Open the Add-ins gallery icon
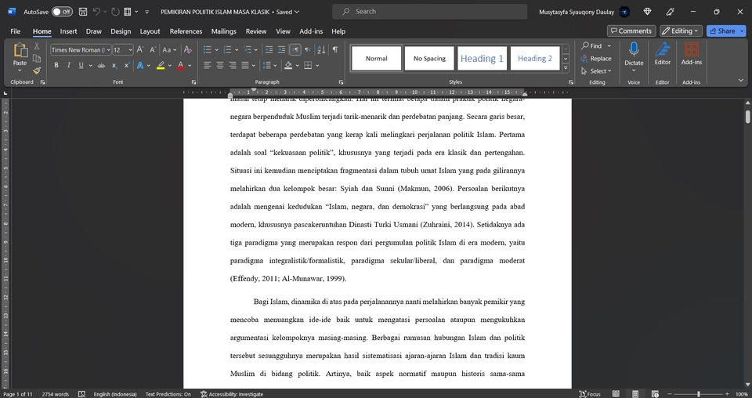 coord(691,49)
